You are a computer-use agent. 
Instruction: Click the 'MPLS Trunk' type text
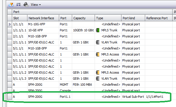coord(109,30)
